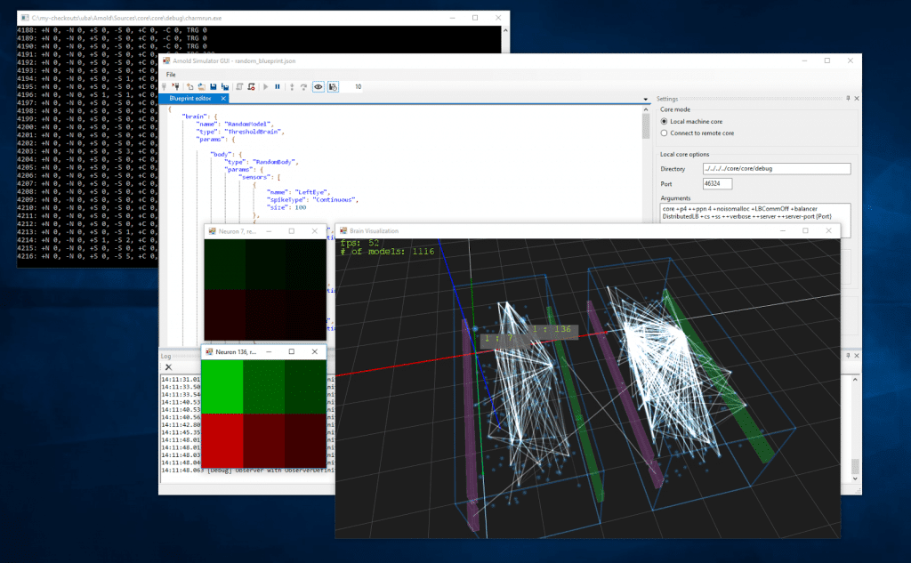This screenshot has height=563, width=911.
Task: Click the '# of models: 1116' text
Action: (x=387, y=252)
